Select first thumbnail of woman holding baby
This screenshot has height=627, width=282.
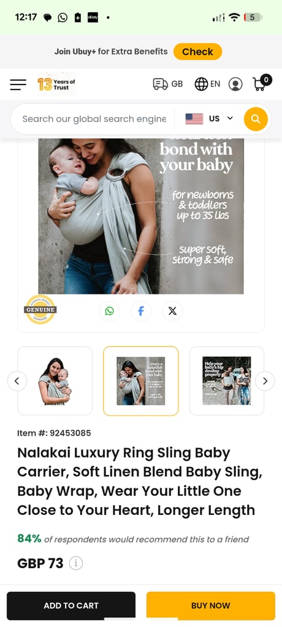55,381
